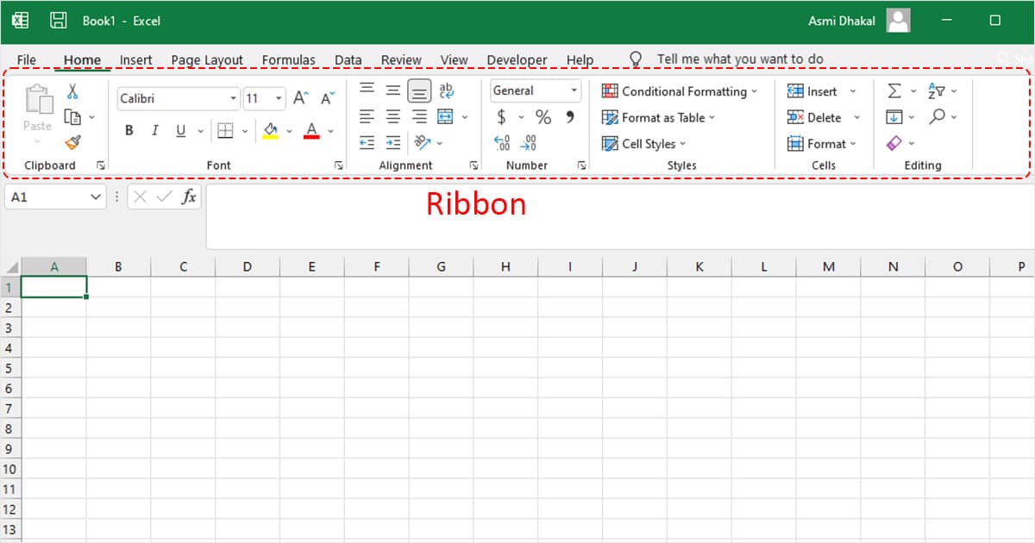Switch to the Formulas ribbon tab

pos(289,59)
